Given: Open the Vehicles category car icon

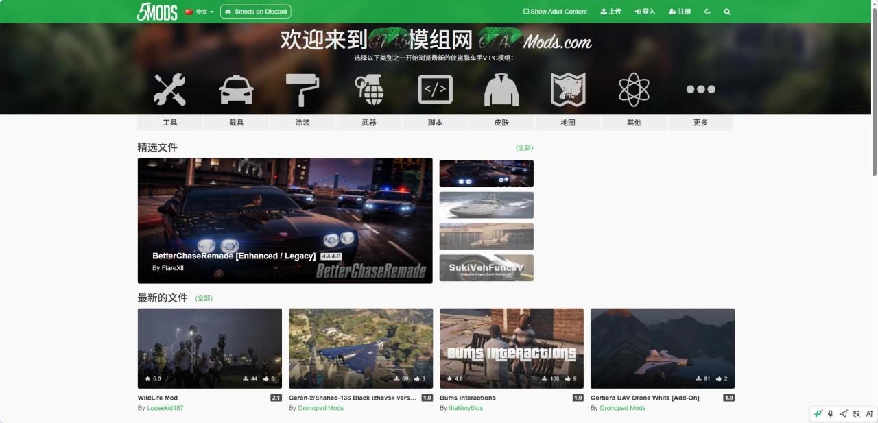Looking at the screenshot, I should (236, 89).
